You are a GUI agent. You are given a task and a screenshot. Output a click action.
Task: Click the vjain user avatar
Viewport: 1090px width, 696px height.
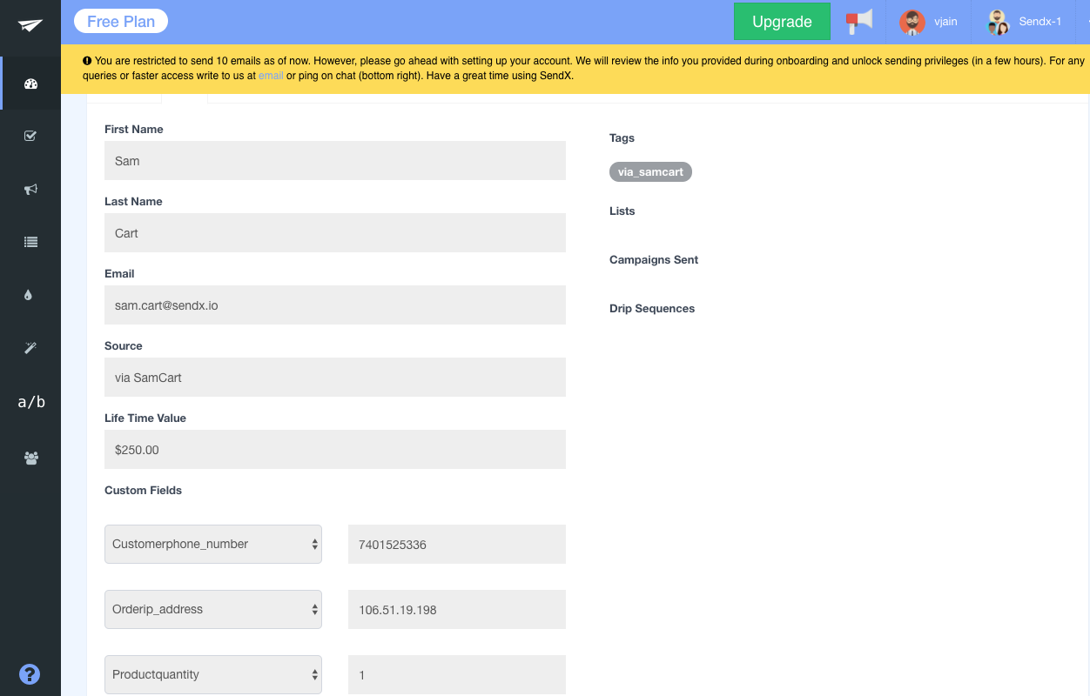(x=912, y=23)
